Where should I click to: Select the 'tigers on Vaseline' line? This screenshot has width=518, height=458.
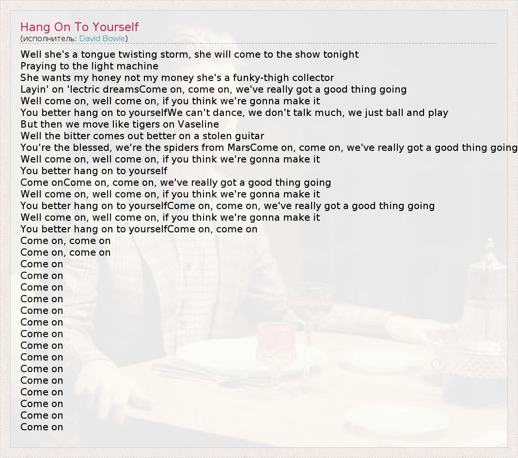pyautogui.click(x=120, y=124)
